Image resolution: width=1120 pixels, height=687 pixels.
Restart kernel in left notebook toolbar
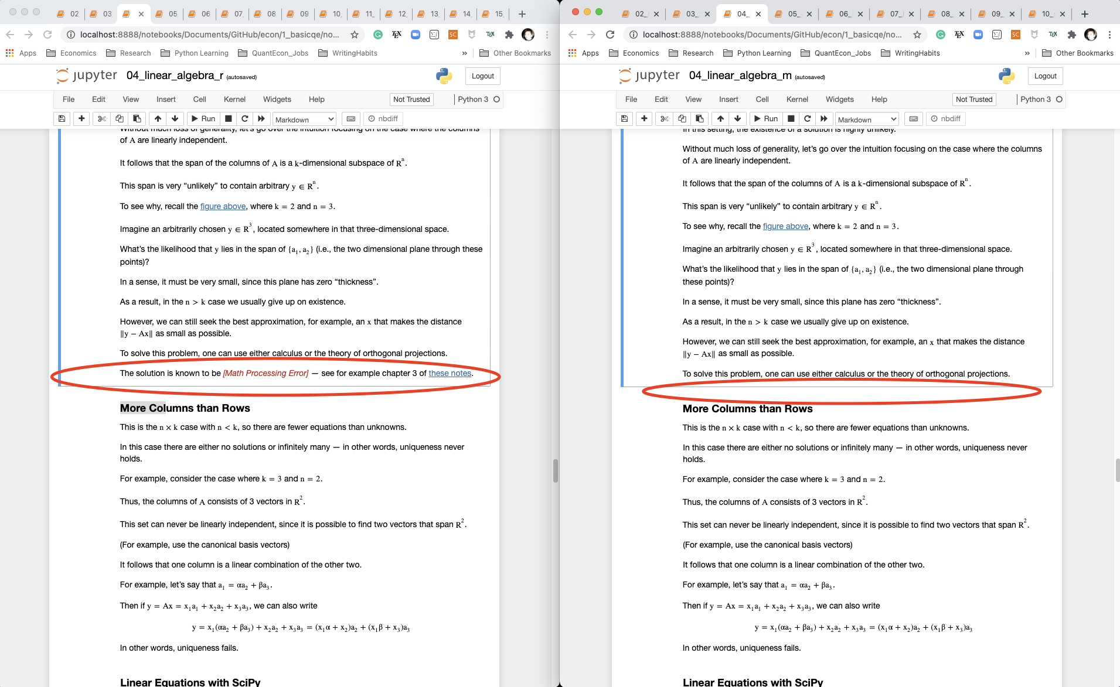click(x=245, y=119)
